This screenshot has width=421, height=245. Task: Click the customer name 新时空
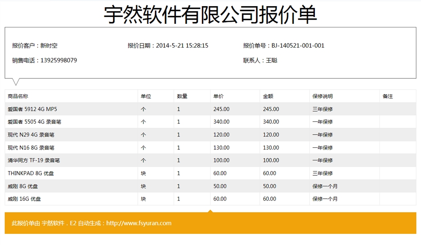pos(49,46)
